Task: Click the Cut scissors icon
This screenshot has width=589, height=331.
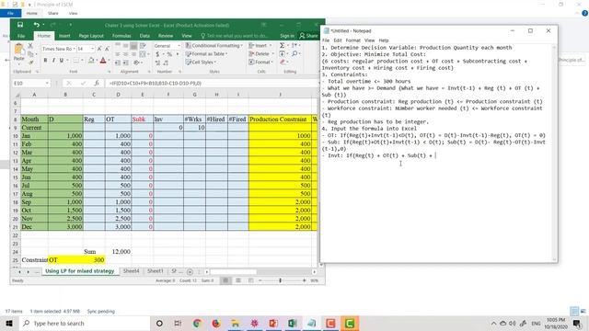Action: 30,45
